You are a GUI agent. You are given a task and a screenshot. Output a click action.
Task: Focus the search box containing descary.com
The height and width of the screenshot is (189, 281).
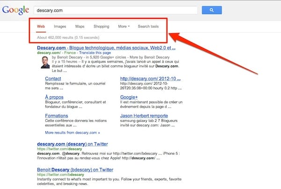[116, 10]
